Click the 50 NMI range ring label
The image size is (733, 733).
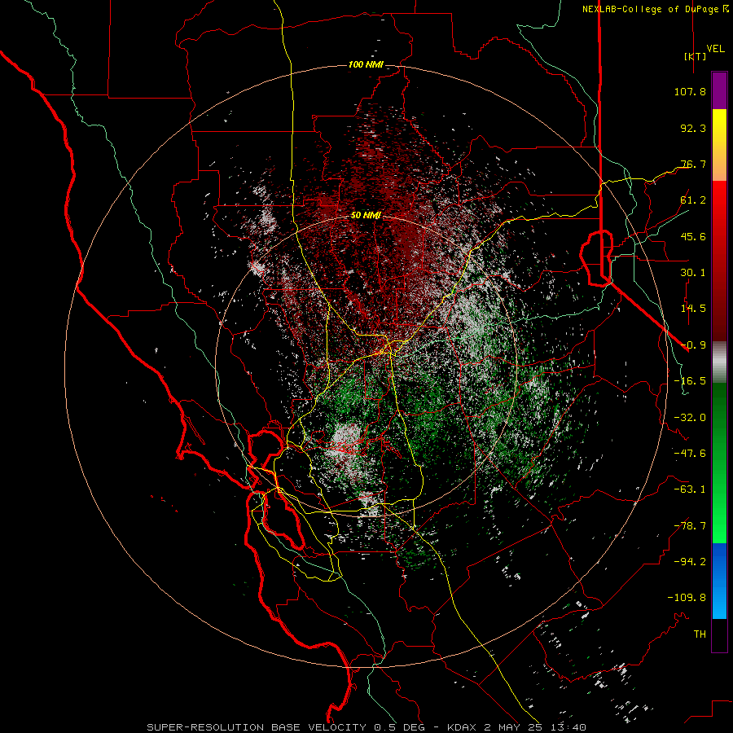click(366, 215)
